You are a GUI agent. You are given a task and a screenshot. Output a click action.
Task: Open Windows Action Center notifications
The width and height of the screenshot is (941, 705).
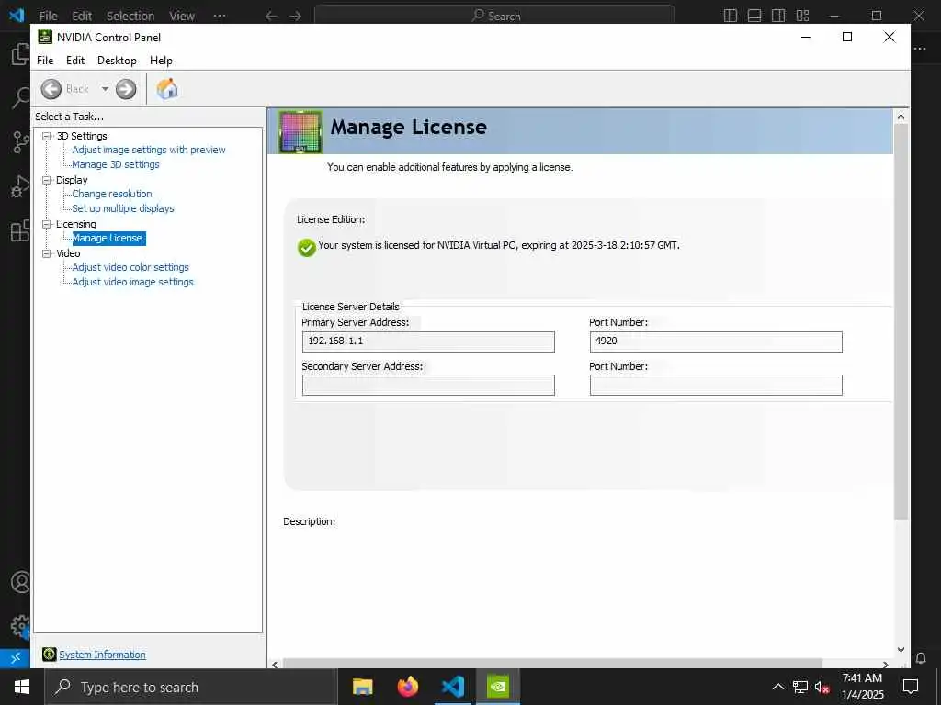click(911, 687)
